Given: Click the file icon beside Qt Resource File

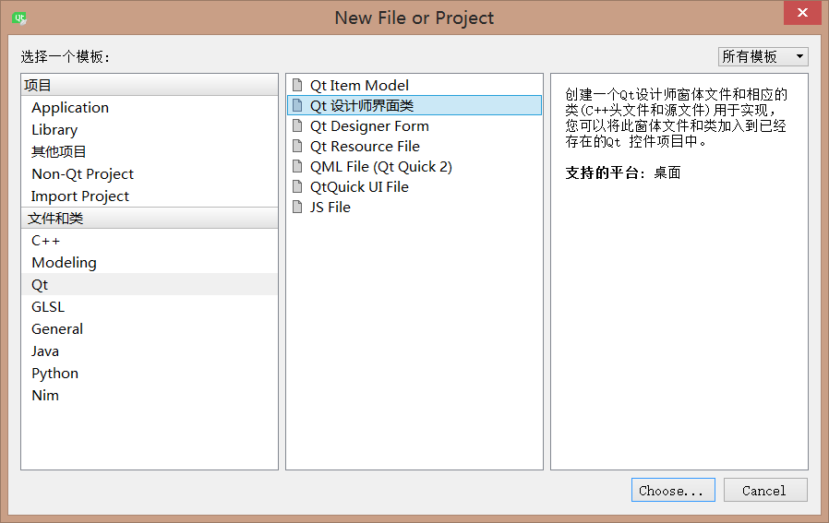Looking at the screenshot, I should [x=297, y=146].
